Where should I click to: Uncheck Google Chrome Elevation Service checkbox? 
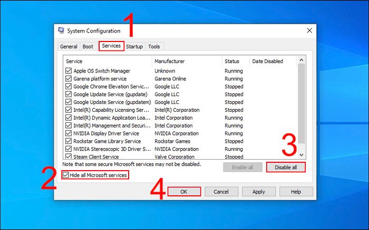click(x=69, y=86)
